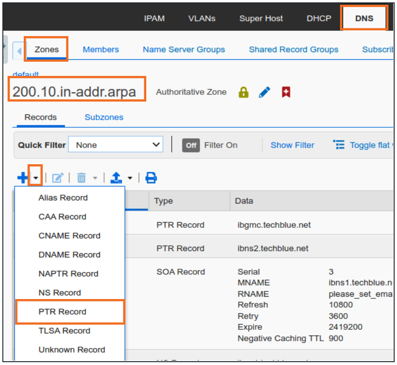This screenshot has width=397, height=365.
Task: Click the trash delete icon
Action: tap(81, 178)
